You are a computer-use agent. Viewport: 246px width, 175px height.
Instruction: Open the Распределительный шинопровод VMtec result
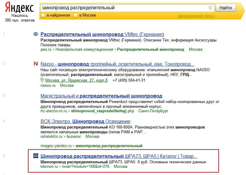click(102, 34)
